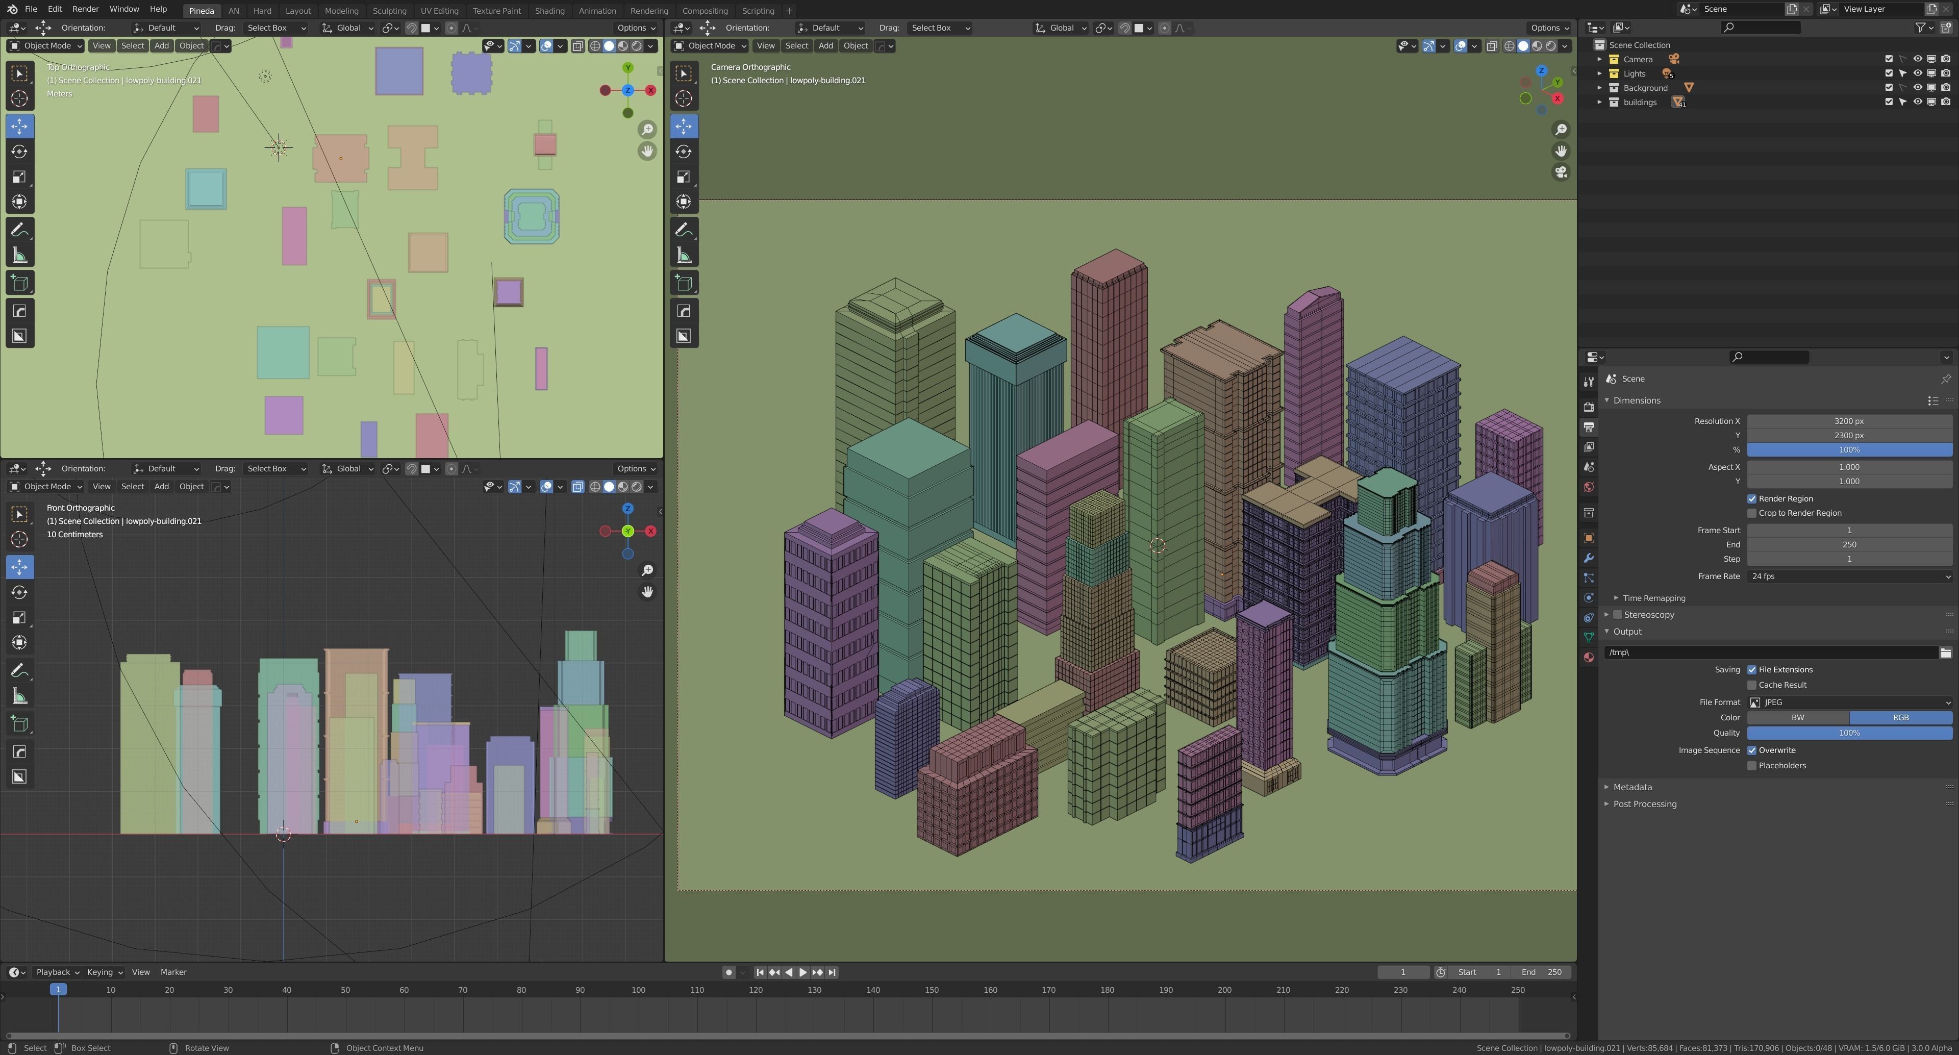Click the zoom magnifier icon in Camera viewport
The height and width of the screenshot is (1055, 1959).
(1561, 129)
